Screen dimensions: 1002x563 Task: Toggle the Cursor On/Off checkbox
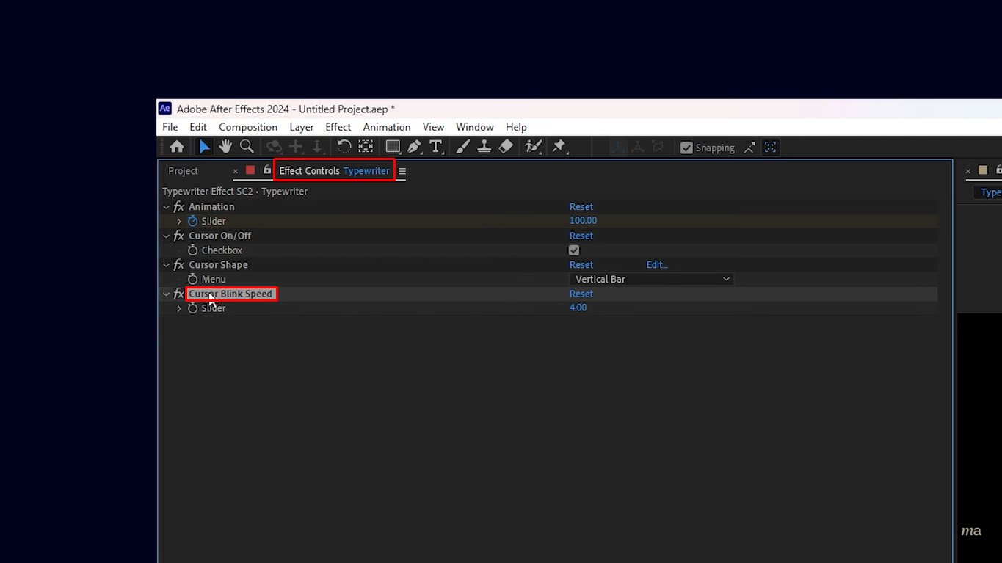tap(573, 250)
